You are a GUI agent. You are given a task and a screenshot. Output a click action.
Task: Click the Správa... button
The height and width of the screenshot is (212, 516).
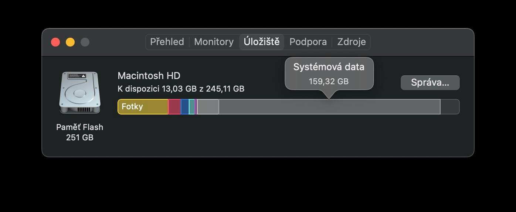(430, 82)
